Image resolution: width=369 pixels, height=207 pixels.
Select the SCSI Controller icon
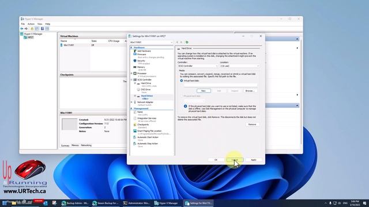click(x=135, y=80)
